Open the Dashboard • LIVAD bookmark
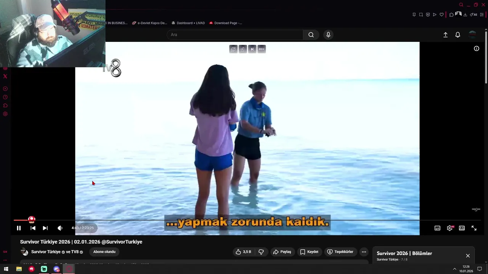Image resolution: width=488 pixels, height=274 pixels. (188, 23)
